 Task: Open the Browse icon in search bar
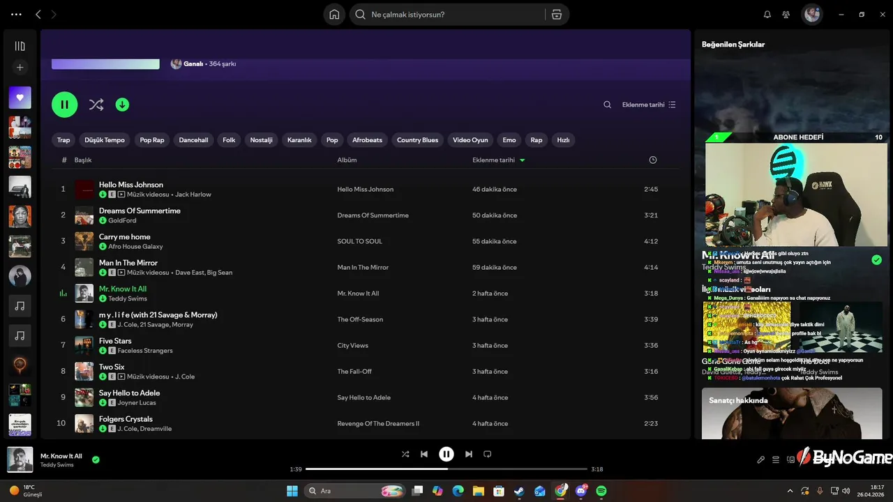(556, 15)
